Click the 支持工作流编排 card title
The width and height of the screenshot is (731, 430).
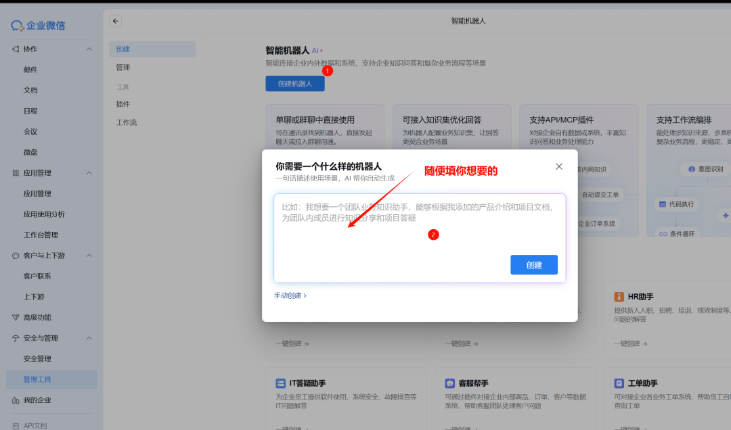684,120
